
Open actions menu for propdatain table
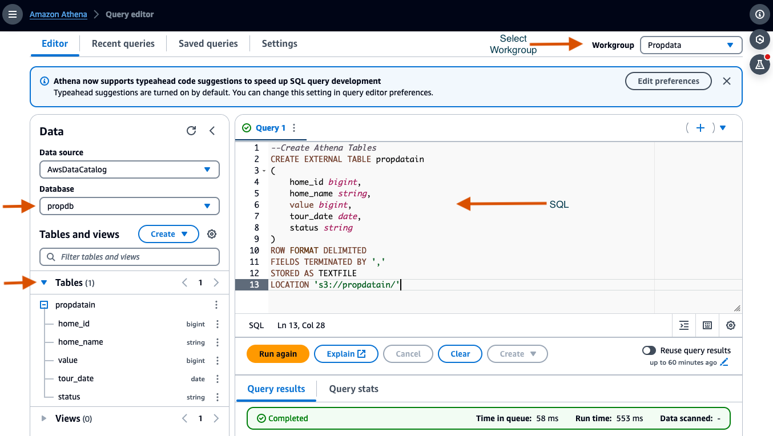click(216, 305)
